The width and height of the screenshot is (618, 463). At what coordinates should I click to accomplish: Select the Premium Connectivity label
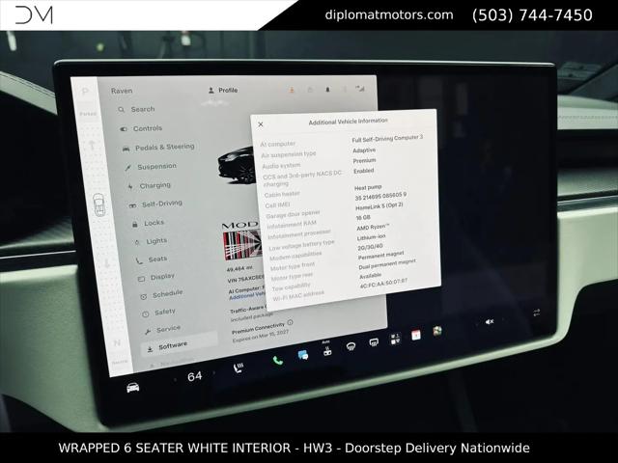(258, 328)
